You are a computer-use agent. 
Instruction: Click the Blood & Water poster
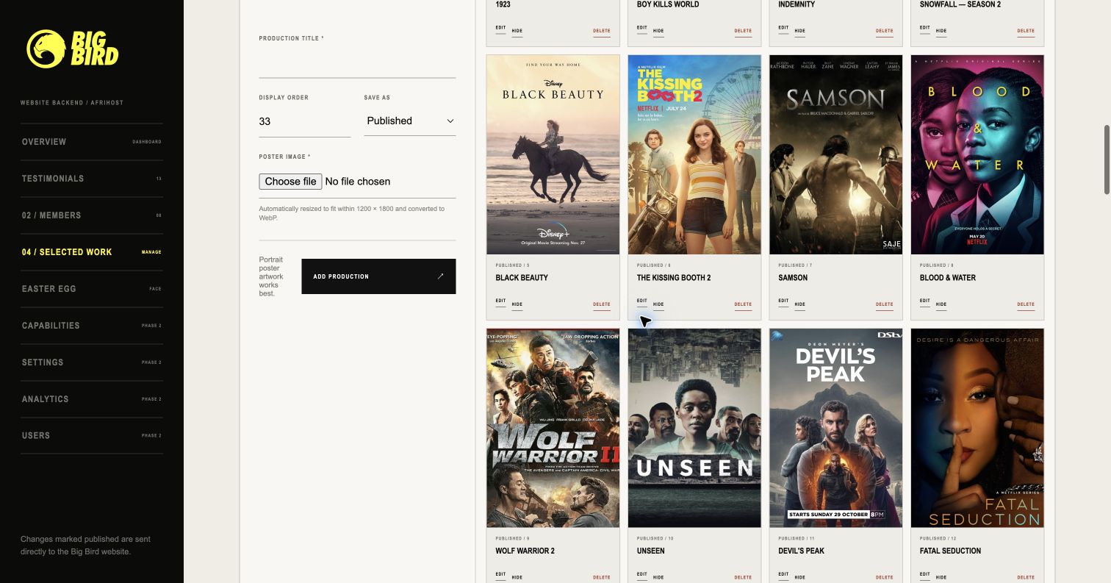tap(977, 154)
